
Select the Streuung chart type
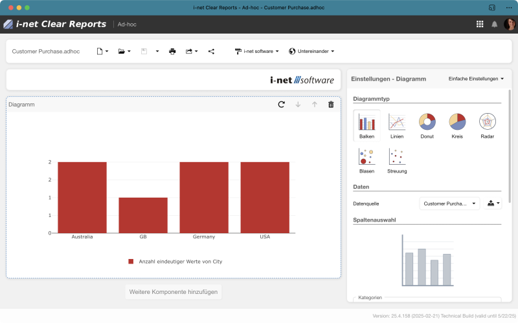[397, 160]
